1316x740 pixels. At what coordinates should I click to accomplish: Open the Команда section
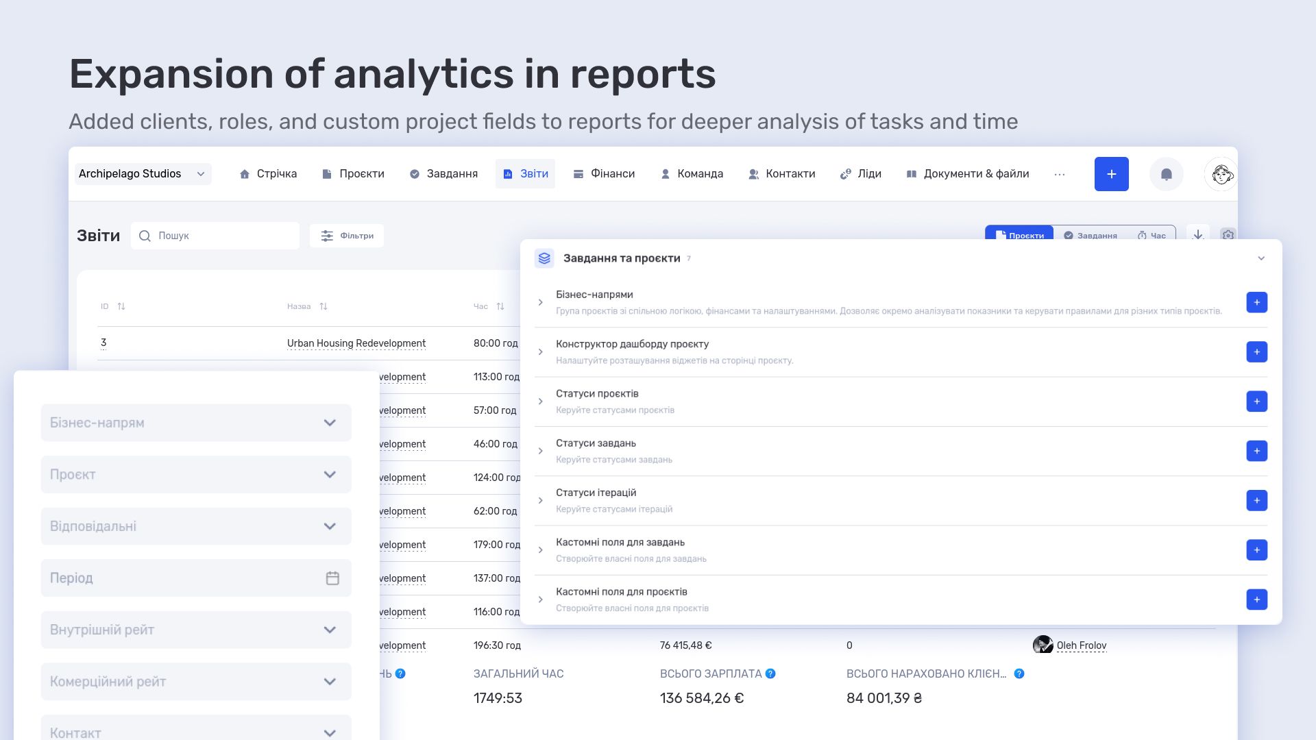click(692, 174)
